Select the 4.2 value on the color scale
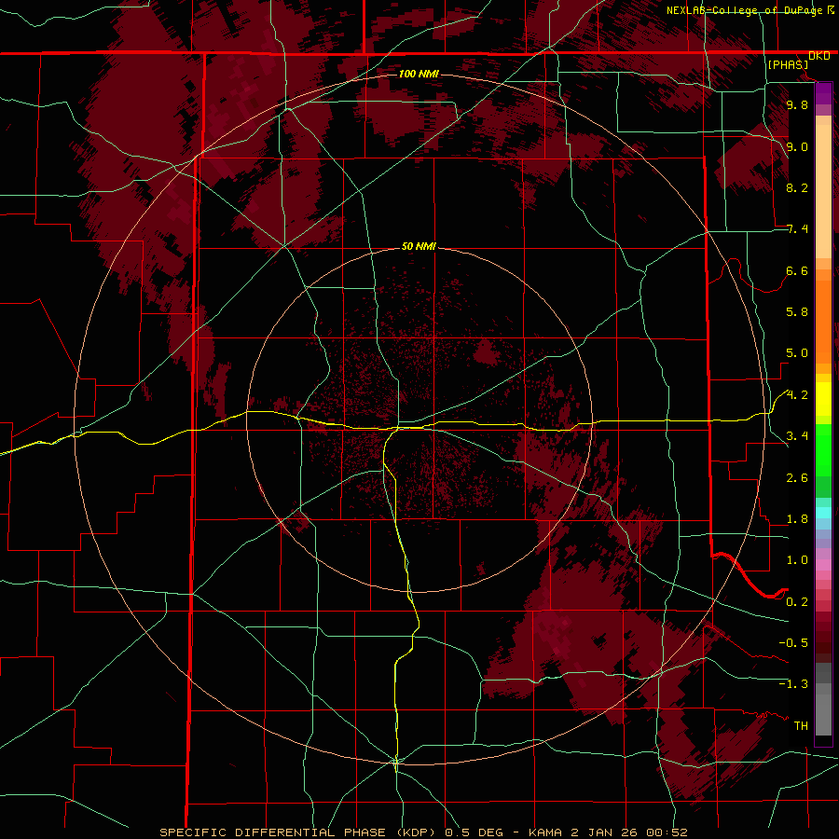 point(797,395)
